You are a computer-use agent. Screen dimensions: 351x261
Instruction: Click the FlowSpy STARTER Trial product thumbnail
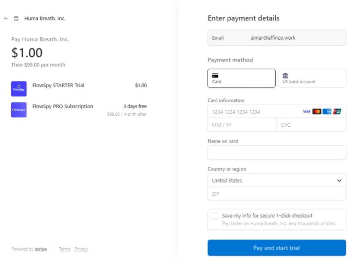pos(19,89)
